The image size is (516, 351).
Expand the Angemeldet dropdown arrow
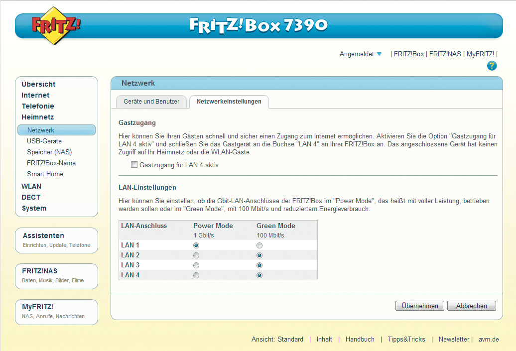coord(379,54)
